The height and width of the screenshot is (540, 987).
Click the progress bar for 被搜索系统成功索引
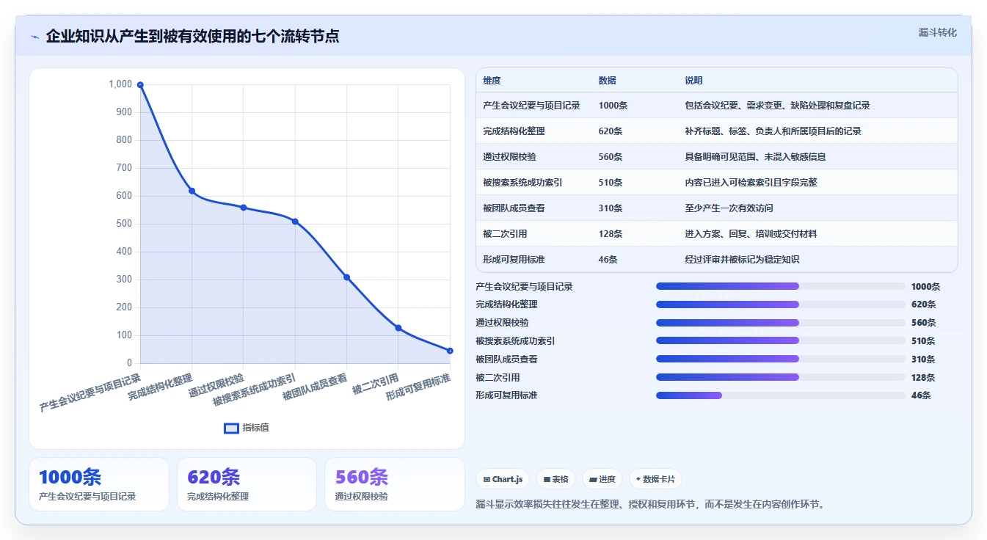coord(780,340)
